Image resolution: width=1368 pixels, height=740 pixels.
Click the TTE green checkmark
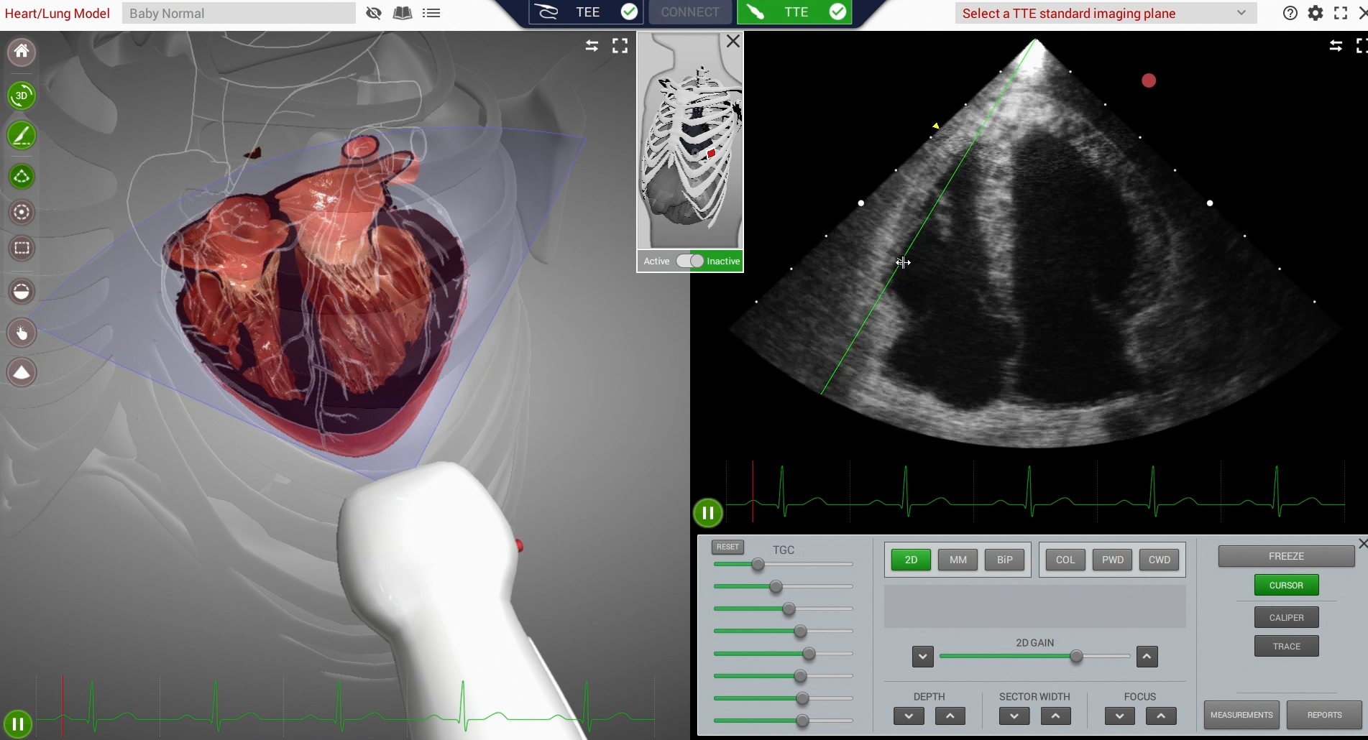click(x=837, y=11)
